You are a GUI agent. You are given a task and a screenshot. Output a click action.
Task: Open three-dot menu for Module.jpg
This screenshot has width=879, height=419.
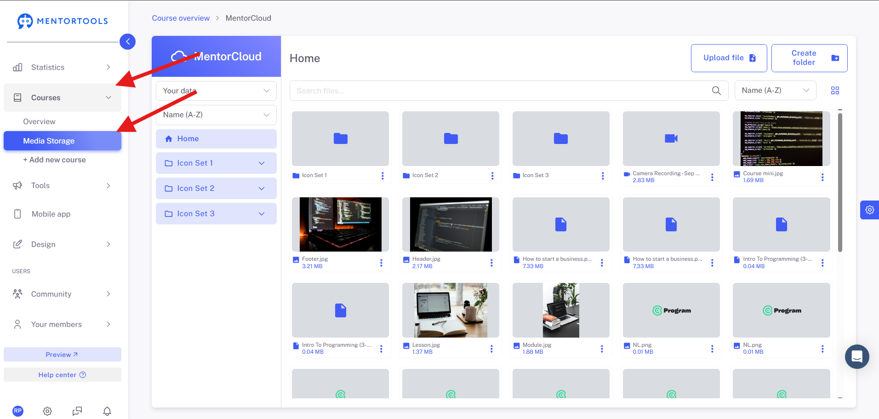click(602, 349)
